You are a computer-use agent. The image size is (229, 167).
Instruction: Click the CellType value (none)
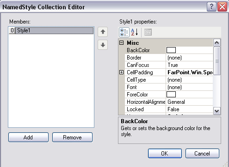[x=174, y=80]
